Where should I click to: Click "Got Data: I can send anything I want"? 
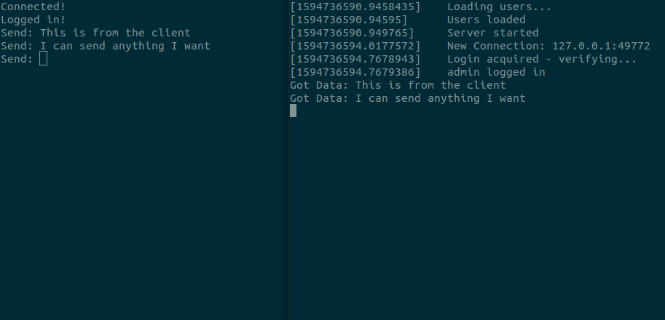click(407, 98)
